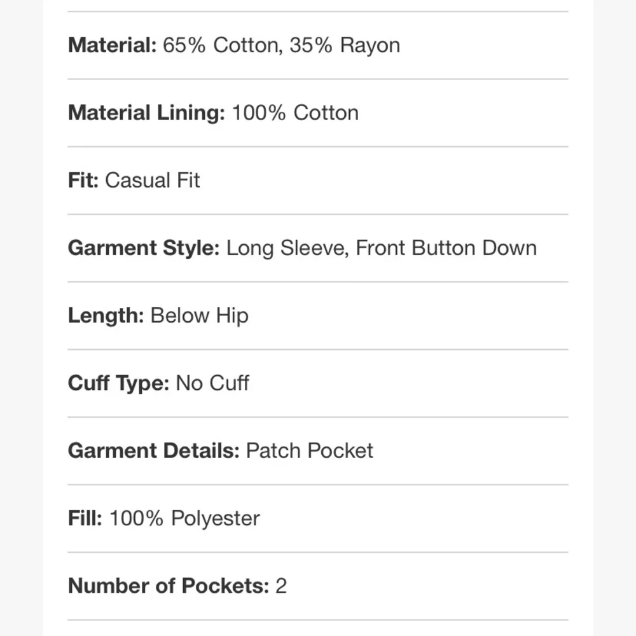Select the No Cuff value

coord(212,383)
